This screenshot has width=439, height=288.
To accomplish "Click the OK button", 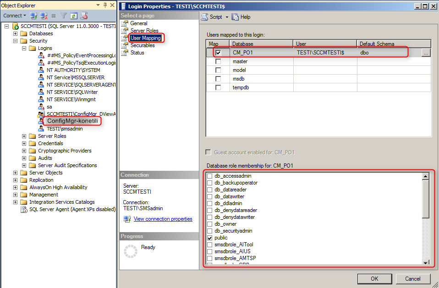I will (374, 279).
